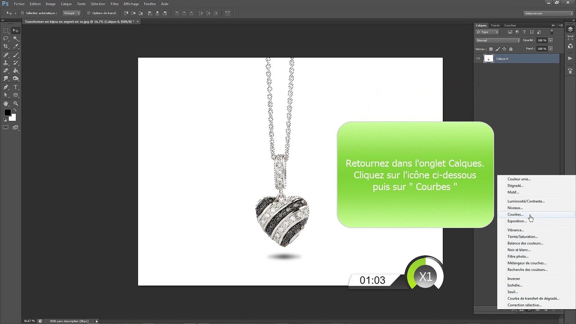The image size is (576, 324).
Task: Open the Groupe auto-select dropdown
Action: pos(71,13)
